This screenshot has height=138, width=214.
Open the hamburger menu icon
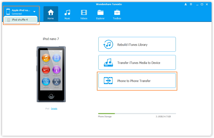(191, 4)
